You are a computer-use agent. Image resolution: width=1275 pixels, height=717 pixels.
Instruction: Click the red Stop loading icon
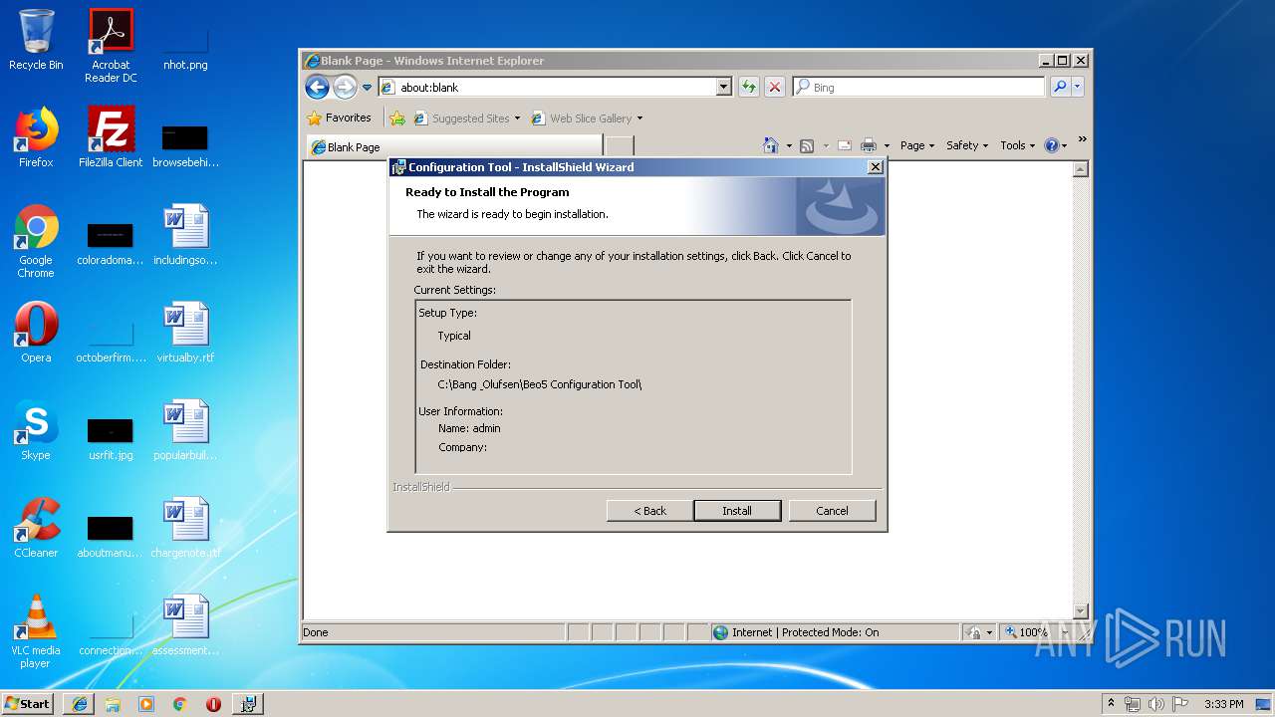coord(775,88)
